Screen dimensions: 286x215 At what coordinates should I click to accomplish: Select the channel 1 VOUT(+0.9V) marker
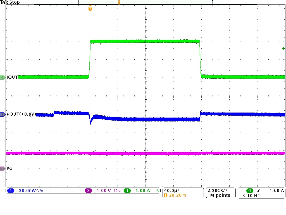[2, 114]
